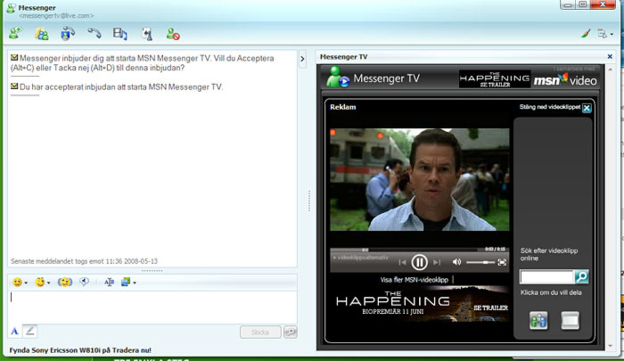This screenshot has width=624, height=361.
Task: Open the share files folder icon
Action: (x=42, y=34)
